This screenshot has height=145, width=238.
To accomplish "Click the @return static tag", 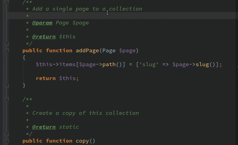I will 44,127.
